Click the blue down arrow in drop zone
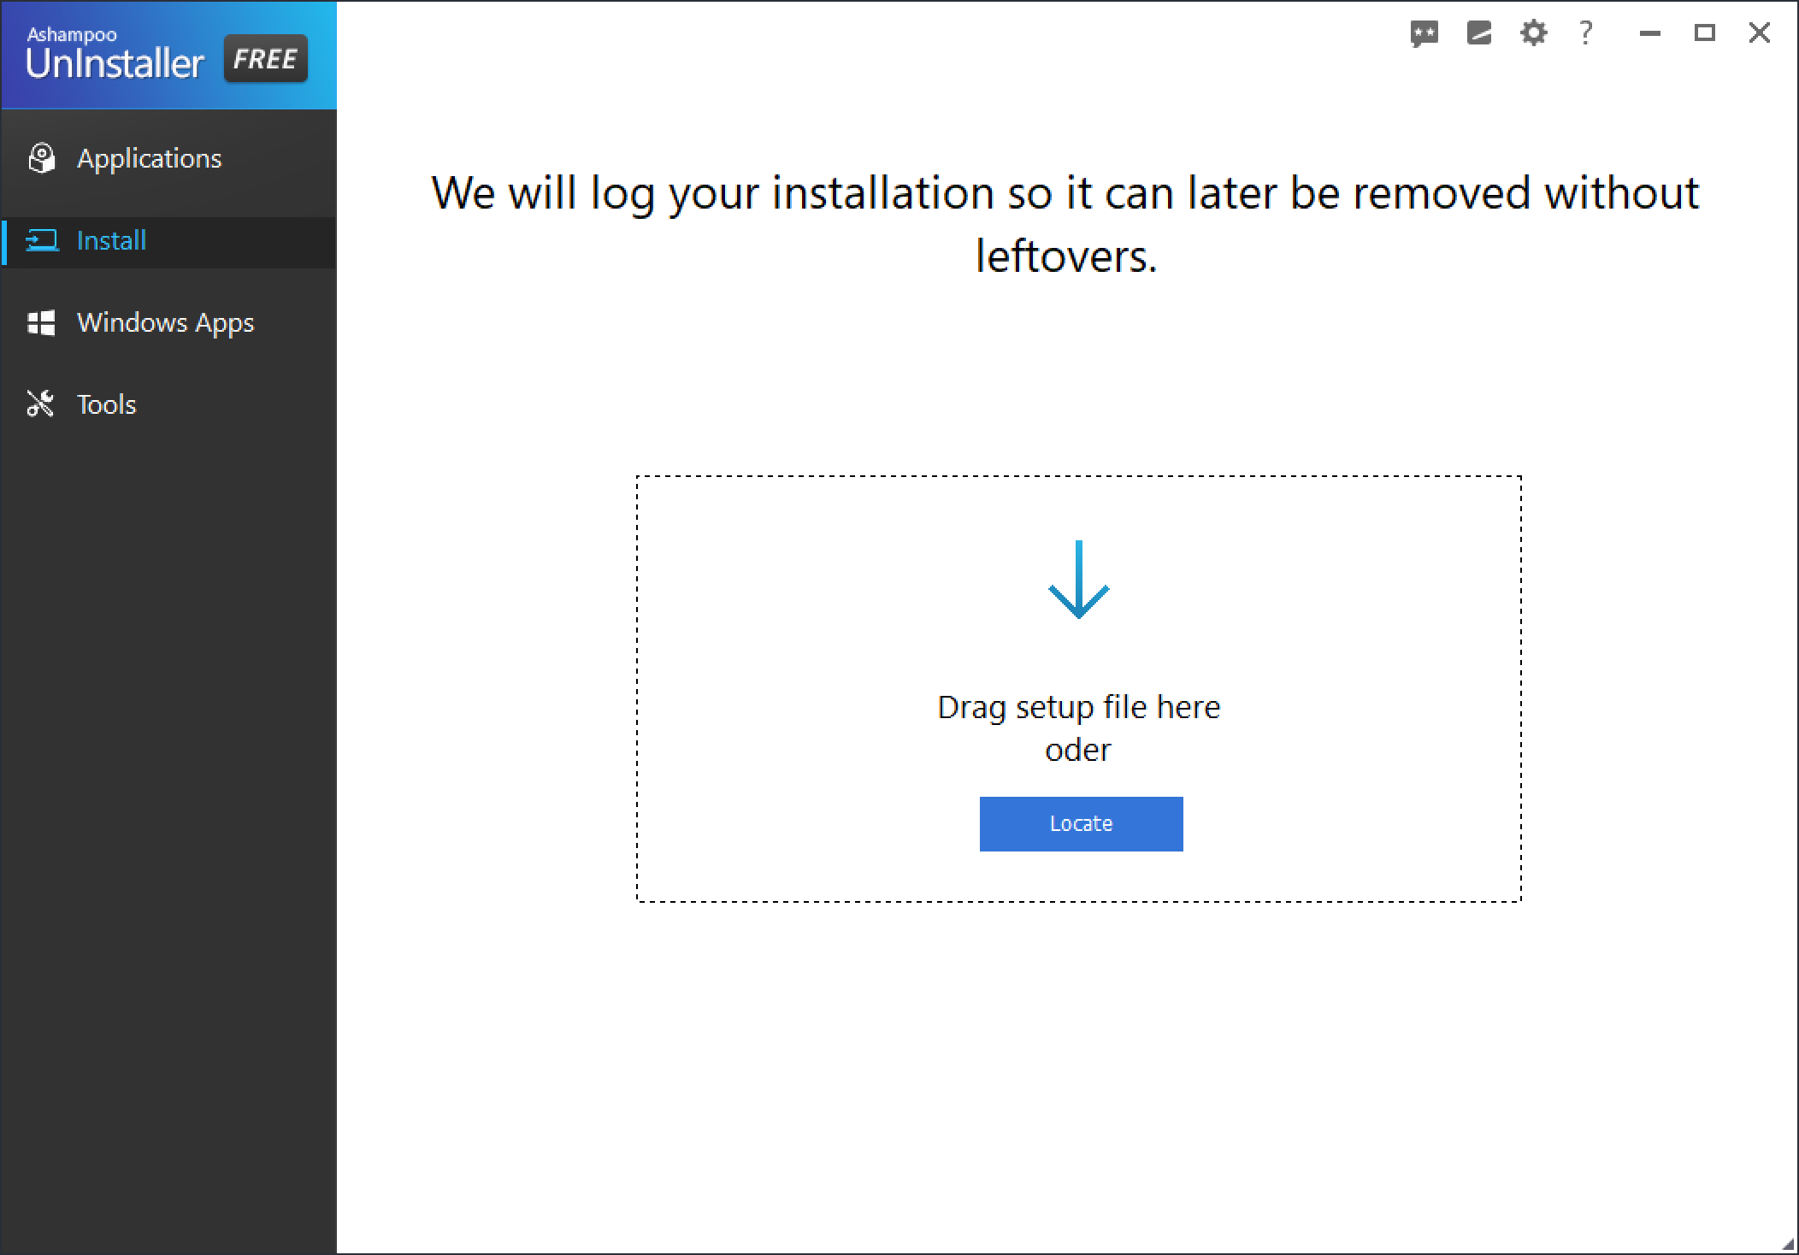This screenshot has width=1799, height=1255. click(x=1079, y=579)
